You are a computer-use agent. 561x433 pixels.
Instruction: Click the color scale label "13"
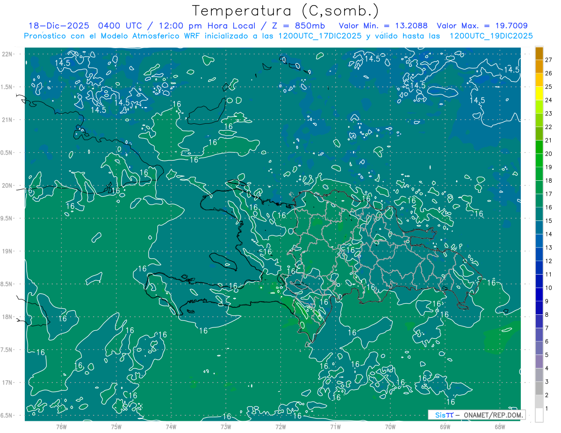click(549, 248)
